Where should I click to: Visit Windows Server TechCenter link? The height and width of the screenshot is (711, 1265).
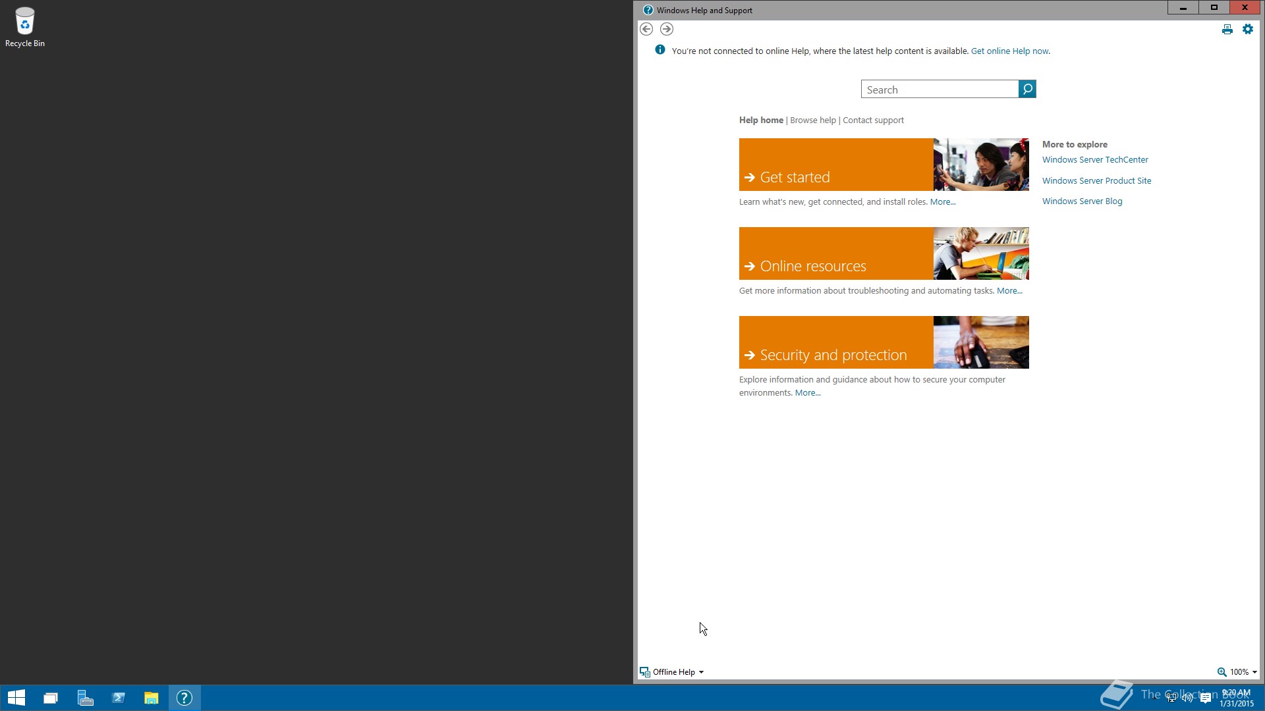pyautogui.click(x=1095, y=159)
